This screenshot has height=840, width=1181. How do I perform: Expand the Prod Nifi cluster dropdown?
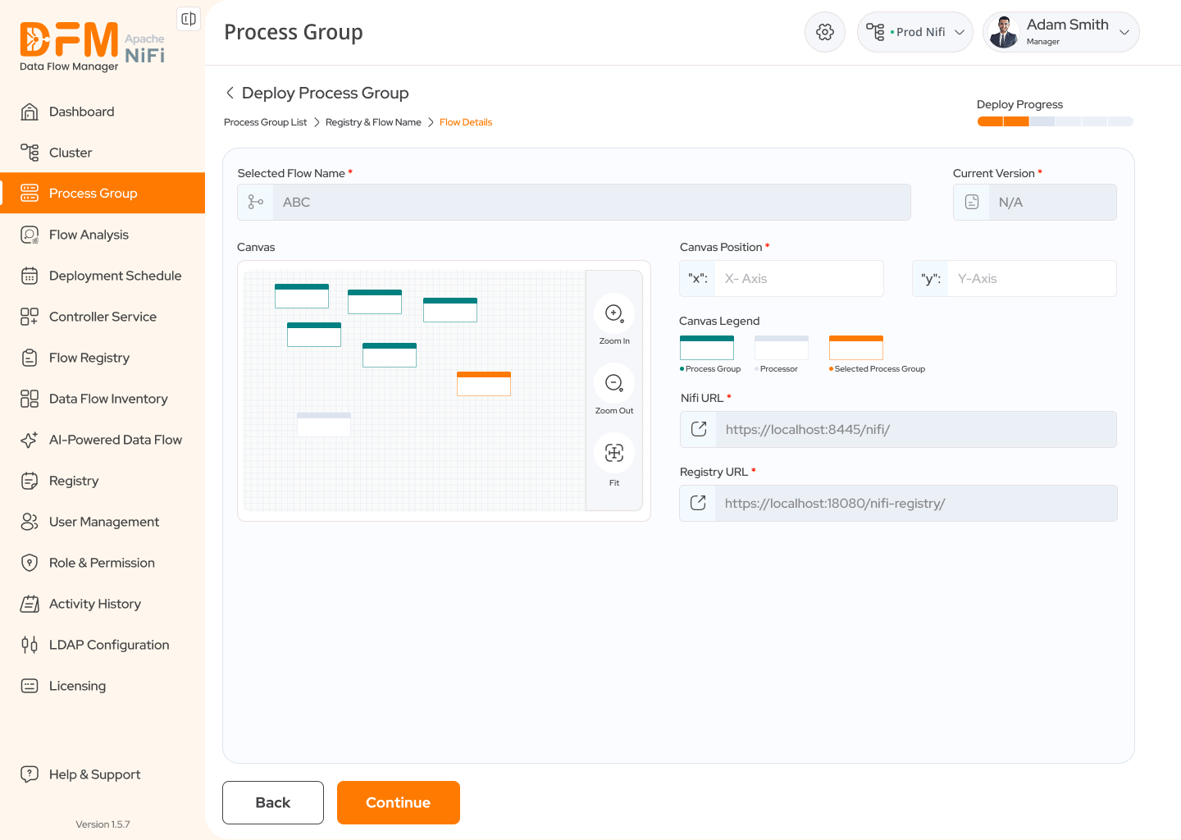[x=915, y=32]
